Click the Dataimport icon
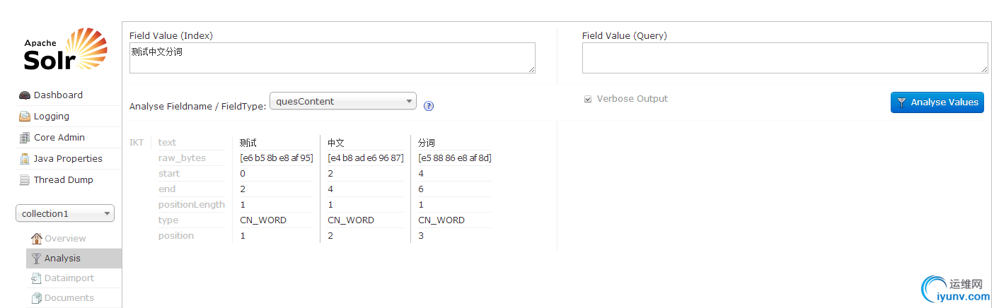 37,278
